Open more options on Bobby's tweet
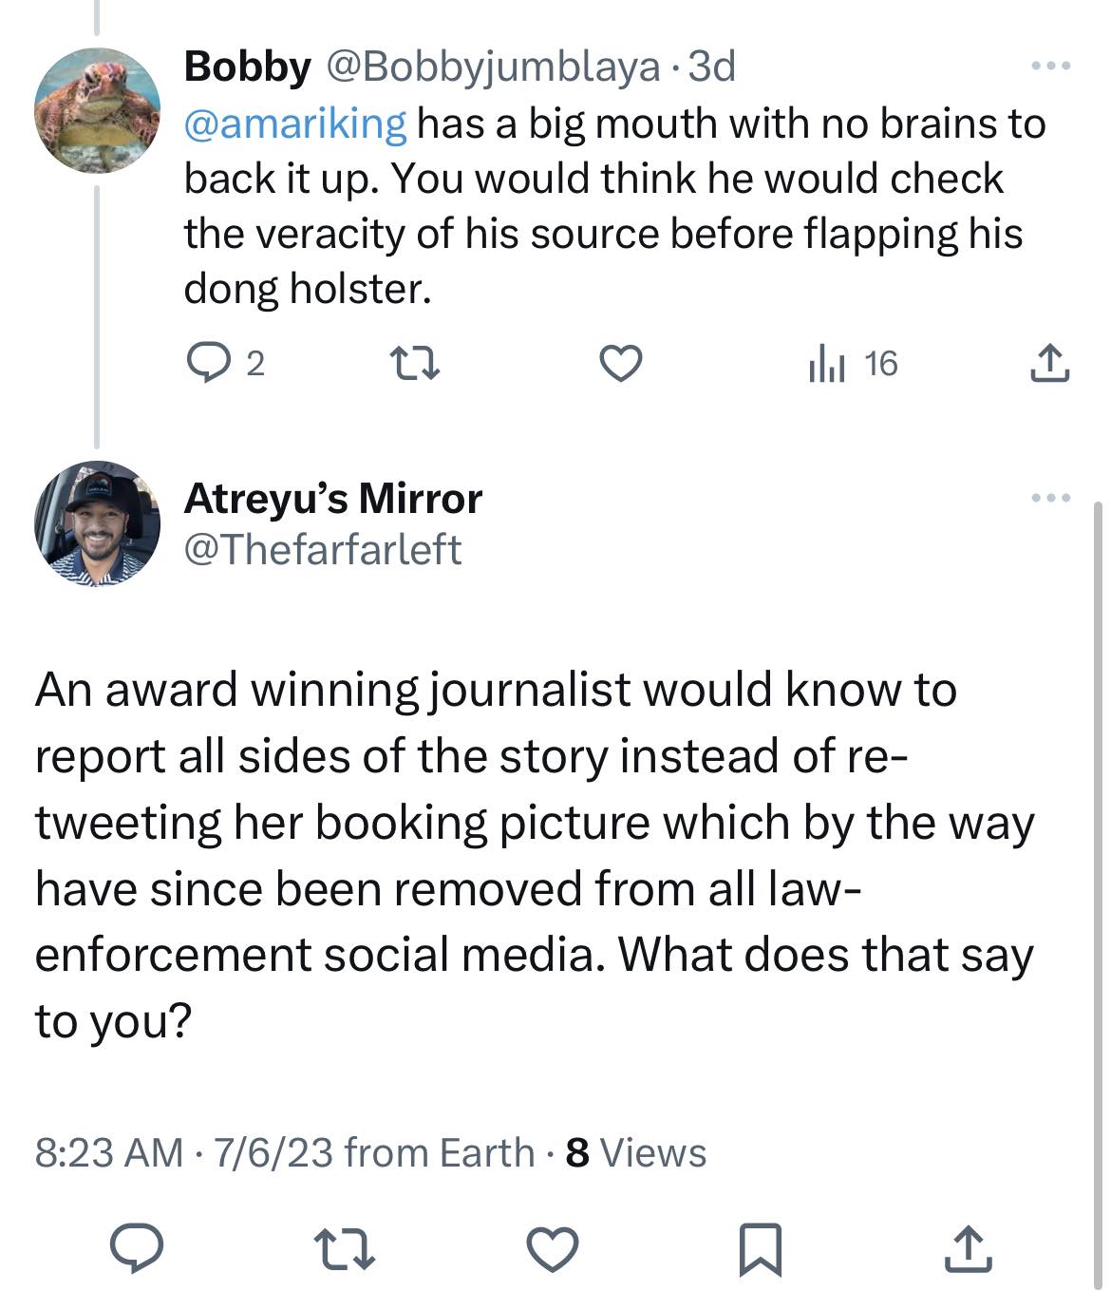This screenshot has width=1111, height=1310. click(x=1051, y=66)
